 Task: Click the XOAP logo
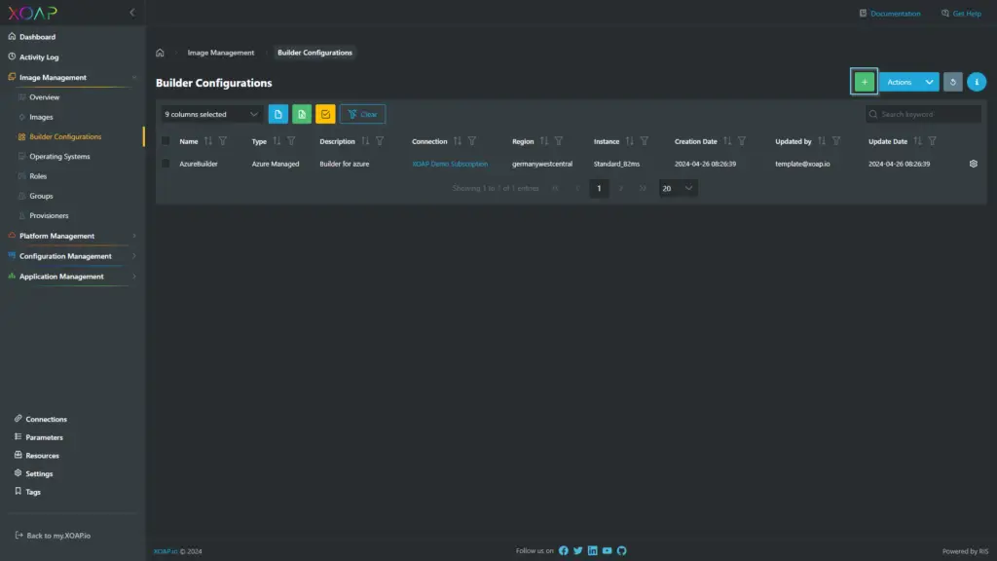click(x=32, y=13)
